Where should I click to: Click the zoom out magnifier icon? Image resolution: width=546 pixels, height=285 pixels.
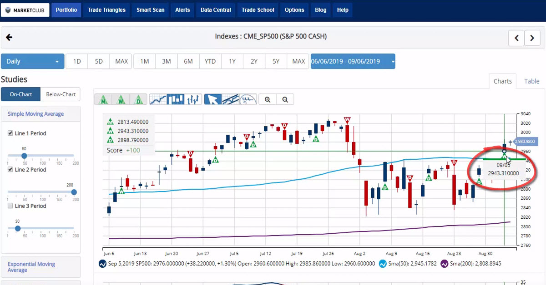tap(285, 99)
